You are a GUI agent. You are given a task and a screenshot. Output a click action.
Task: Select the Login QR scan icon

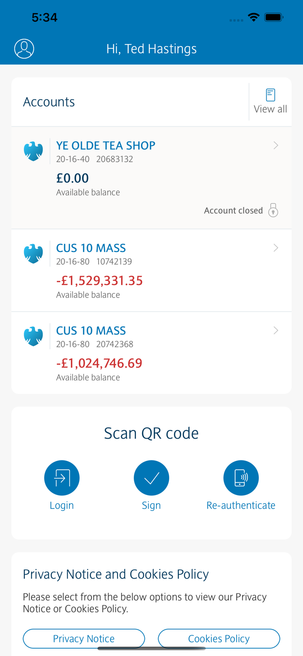tap(62, 478)
